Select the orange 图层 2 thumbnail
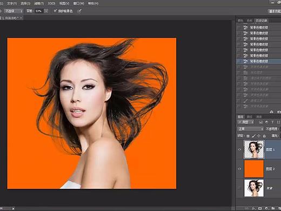This screenshot has width=281, height=211. coord(254,169)
